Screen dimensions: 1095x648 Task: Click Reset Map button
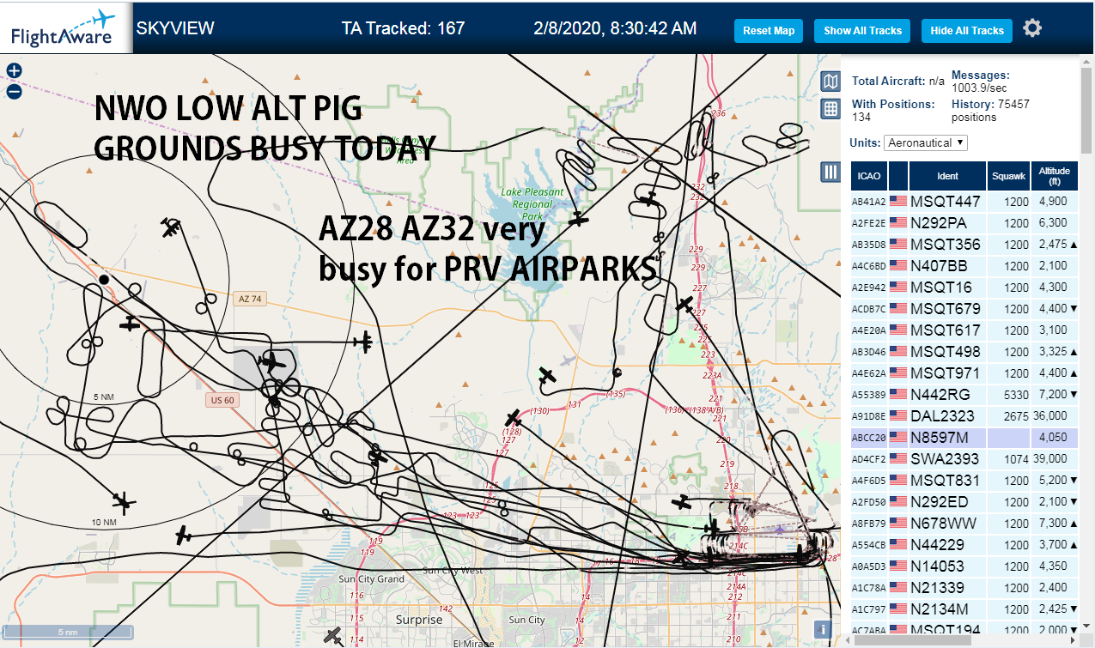pos(769,30)
